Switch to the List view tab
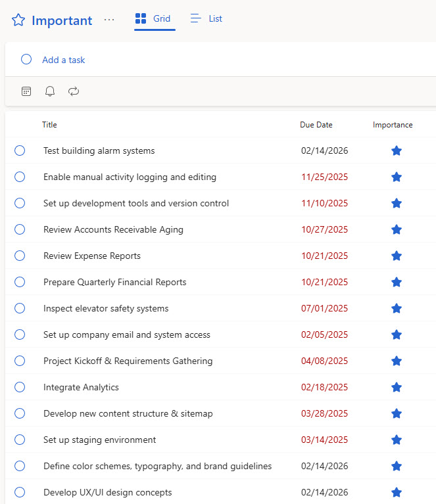This screenshot has width=436, height=504. [x=206, y=18]
